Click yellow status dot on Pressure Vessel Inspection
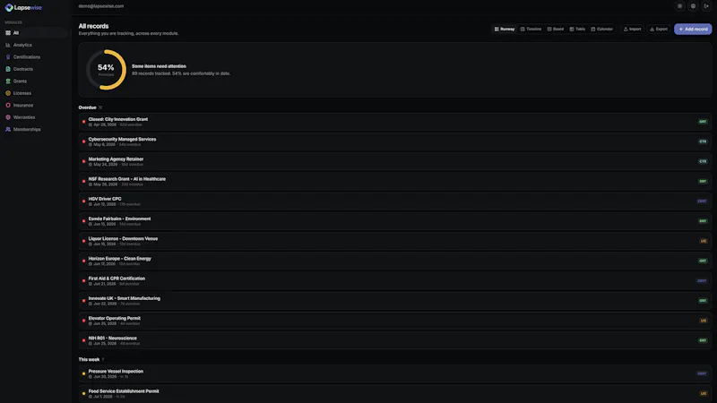 click(83, 373)
